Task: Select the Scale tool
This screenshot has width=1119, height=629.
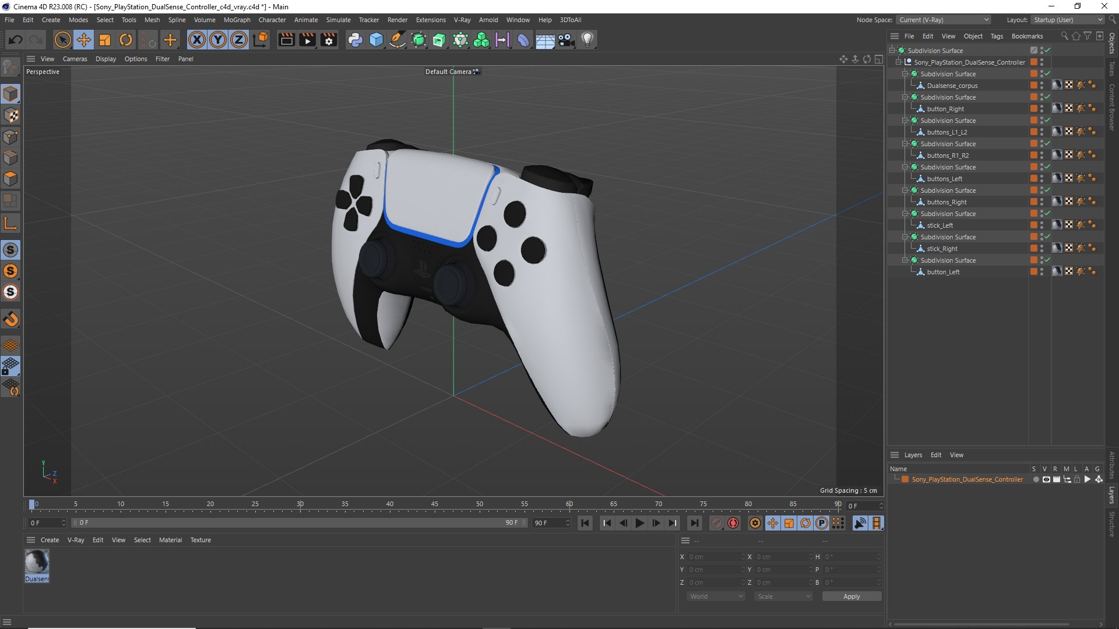Action: [x=105, y=40]
